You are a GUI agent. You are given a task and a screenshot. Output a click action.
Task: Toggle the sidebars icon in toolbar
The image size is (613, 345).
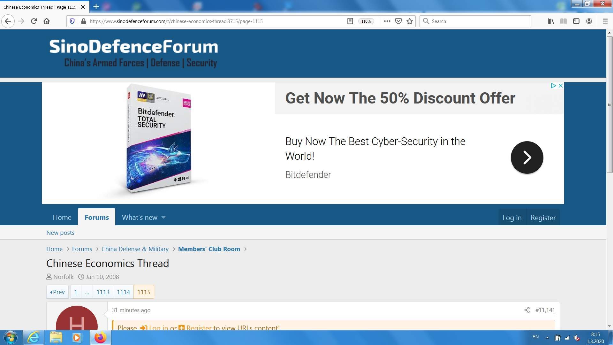pos(576,21)
